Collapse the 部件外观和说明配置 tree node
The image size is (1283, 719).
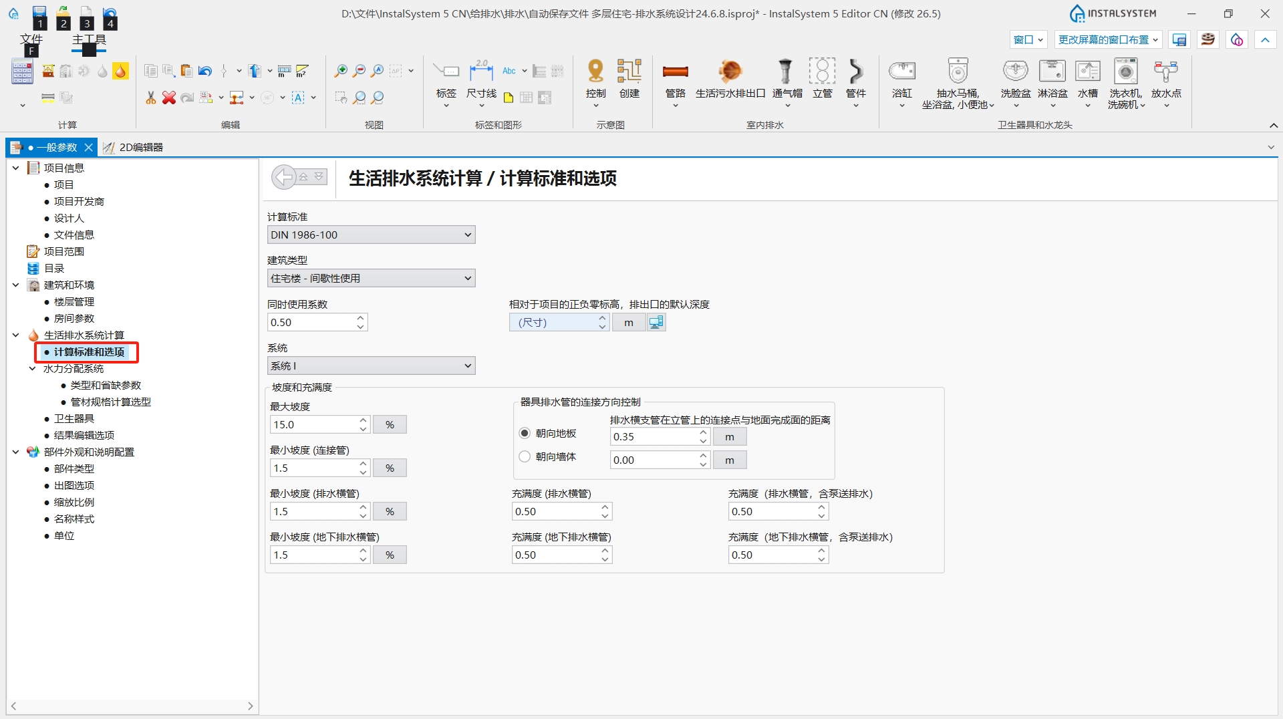[15, 452]
